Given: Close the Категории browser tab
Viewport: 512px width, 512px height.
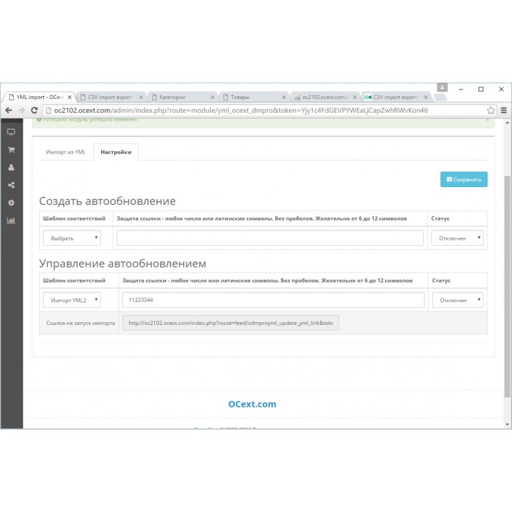Looking at the screenshot, I should pos(212,98).
